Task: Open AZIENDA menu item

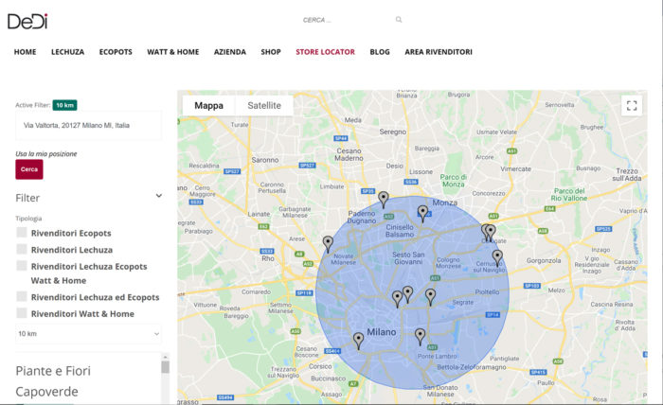Action: coord(229,52)
